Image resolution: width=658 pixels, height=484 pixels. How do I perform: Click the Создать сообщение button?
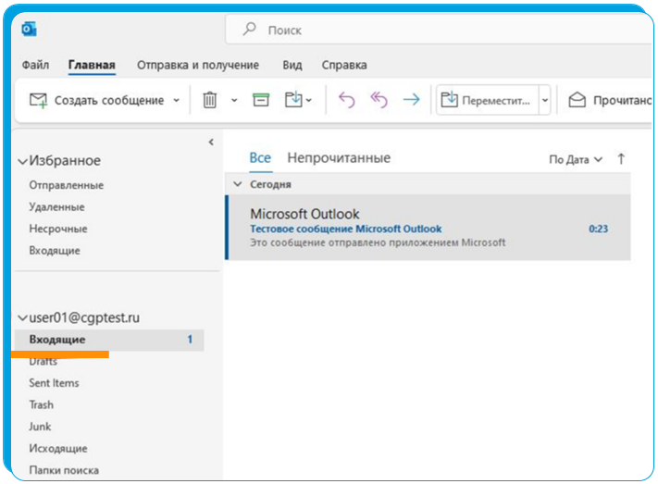coord(97,100)
